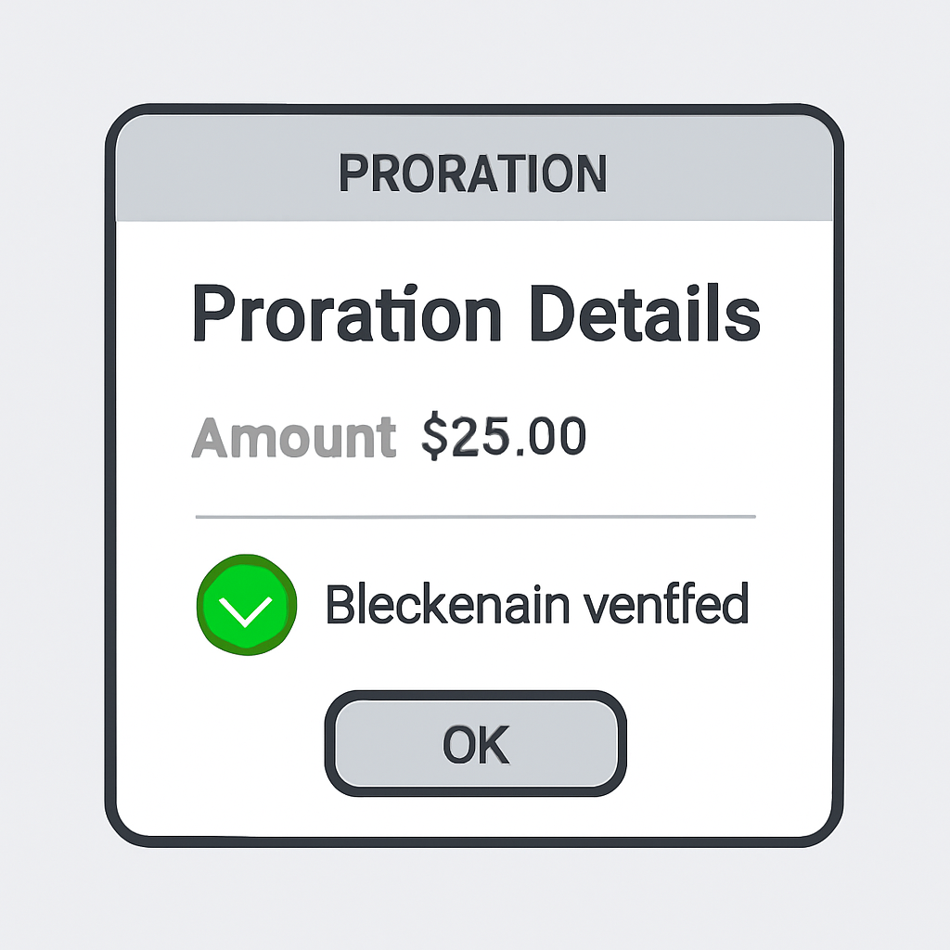Confirm the dialog with OK
The image size is (950, 950).
[x=475, y=743]
